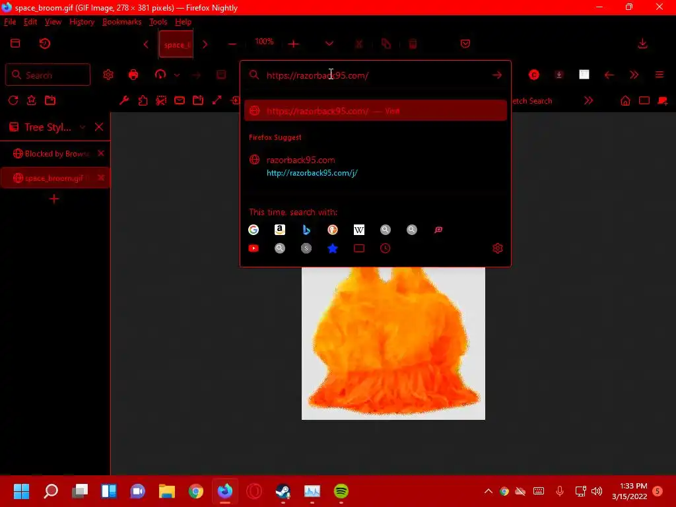Search open tabs using the rectangle icon
The height and width of the screenshot is (507, 676).
[x=358, y=248]
